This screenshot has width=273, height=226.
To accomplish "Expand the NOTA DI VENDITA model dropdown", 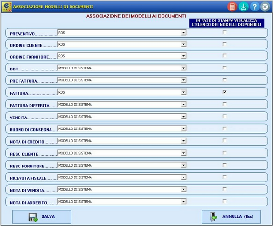I will tap(183, 189).
